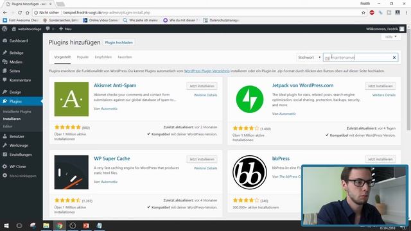Open Dashboard in the sidebar
Image resolution: width=411 pixels, height=231 pixels.
(x=19, y=41)
